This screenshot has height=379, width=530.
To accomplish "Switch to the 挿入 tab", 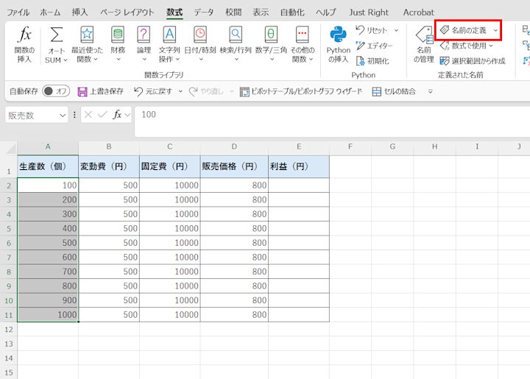I will pyautogui.click(x=80, y=13).
